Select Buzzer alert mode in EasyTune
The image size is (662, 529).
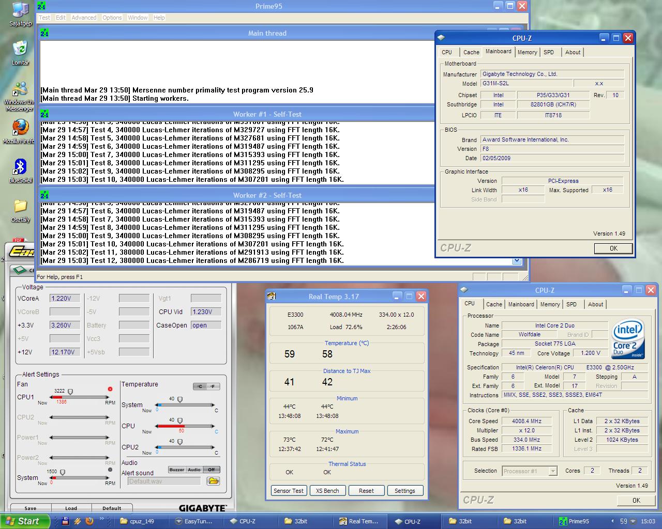click(x=177, y=470)
